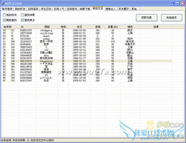
Task: Sort by the 生日 column header
Action: (x=79, y=27)
